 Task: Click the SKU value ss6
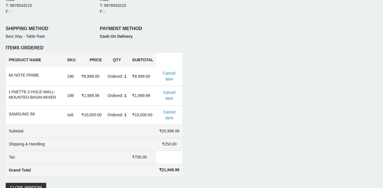70,115
